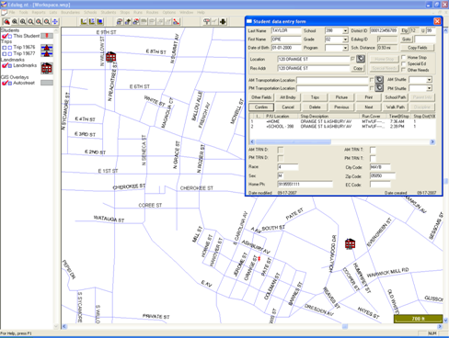Open the Grade dropdown

click(x=345, y=39)
